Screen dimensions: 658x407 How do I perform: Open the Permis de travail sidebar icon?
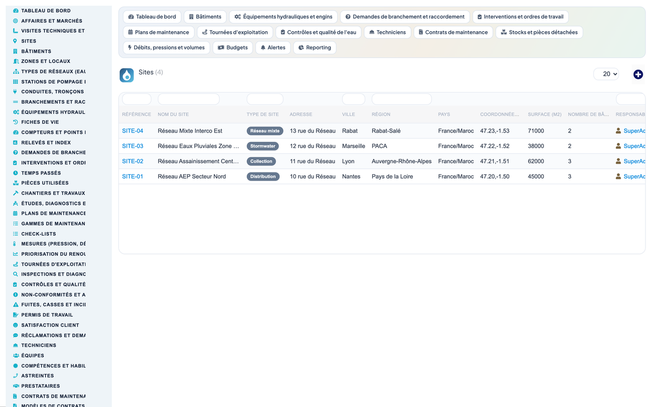(x=15, y=314)
